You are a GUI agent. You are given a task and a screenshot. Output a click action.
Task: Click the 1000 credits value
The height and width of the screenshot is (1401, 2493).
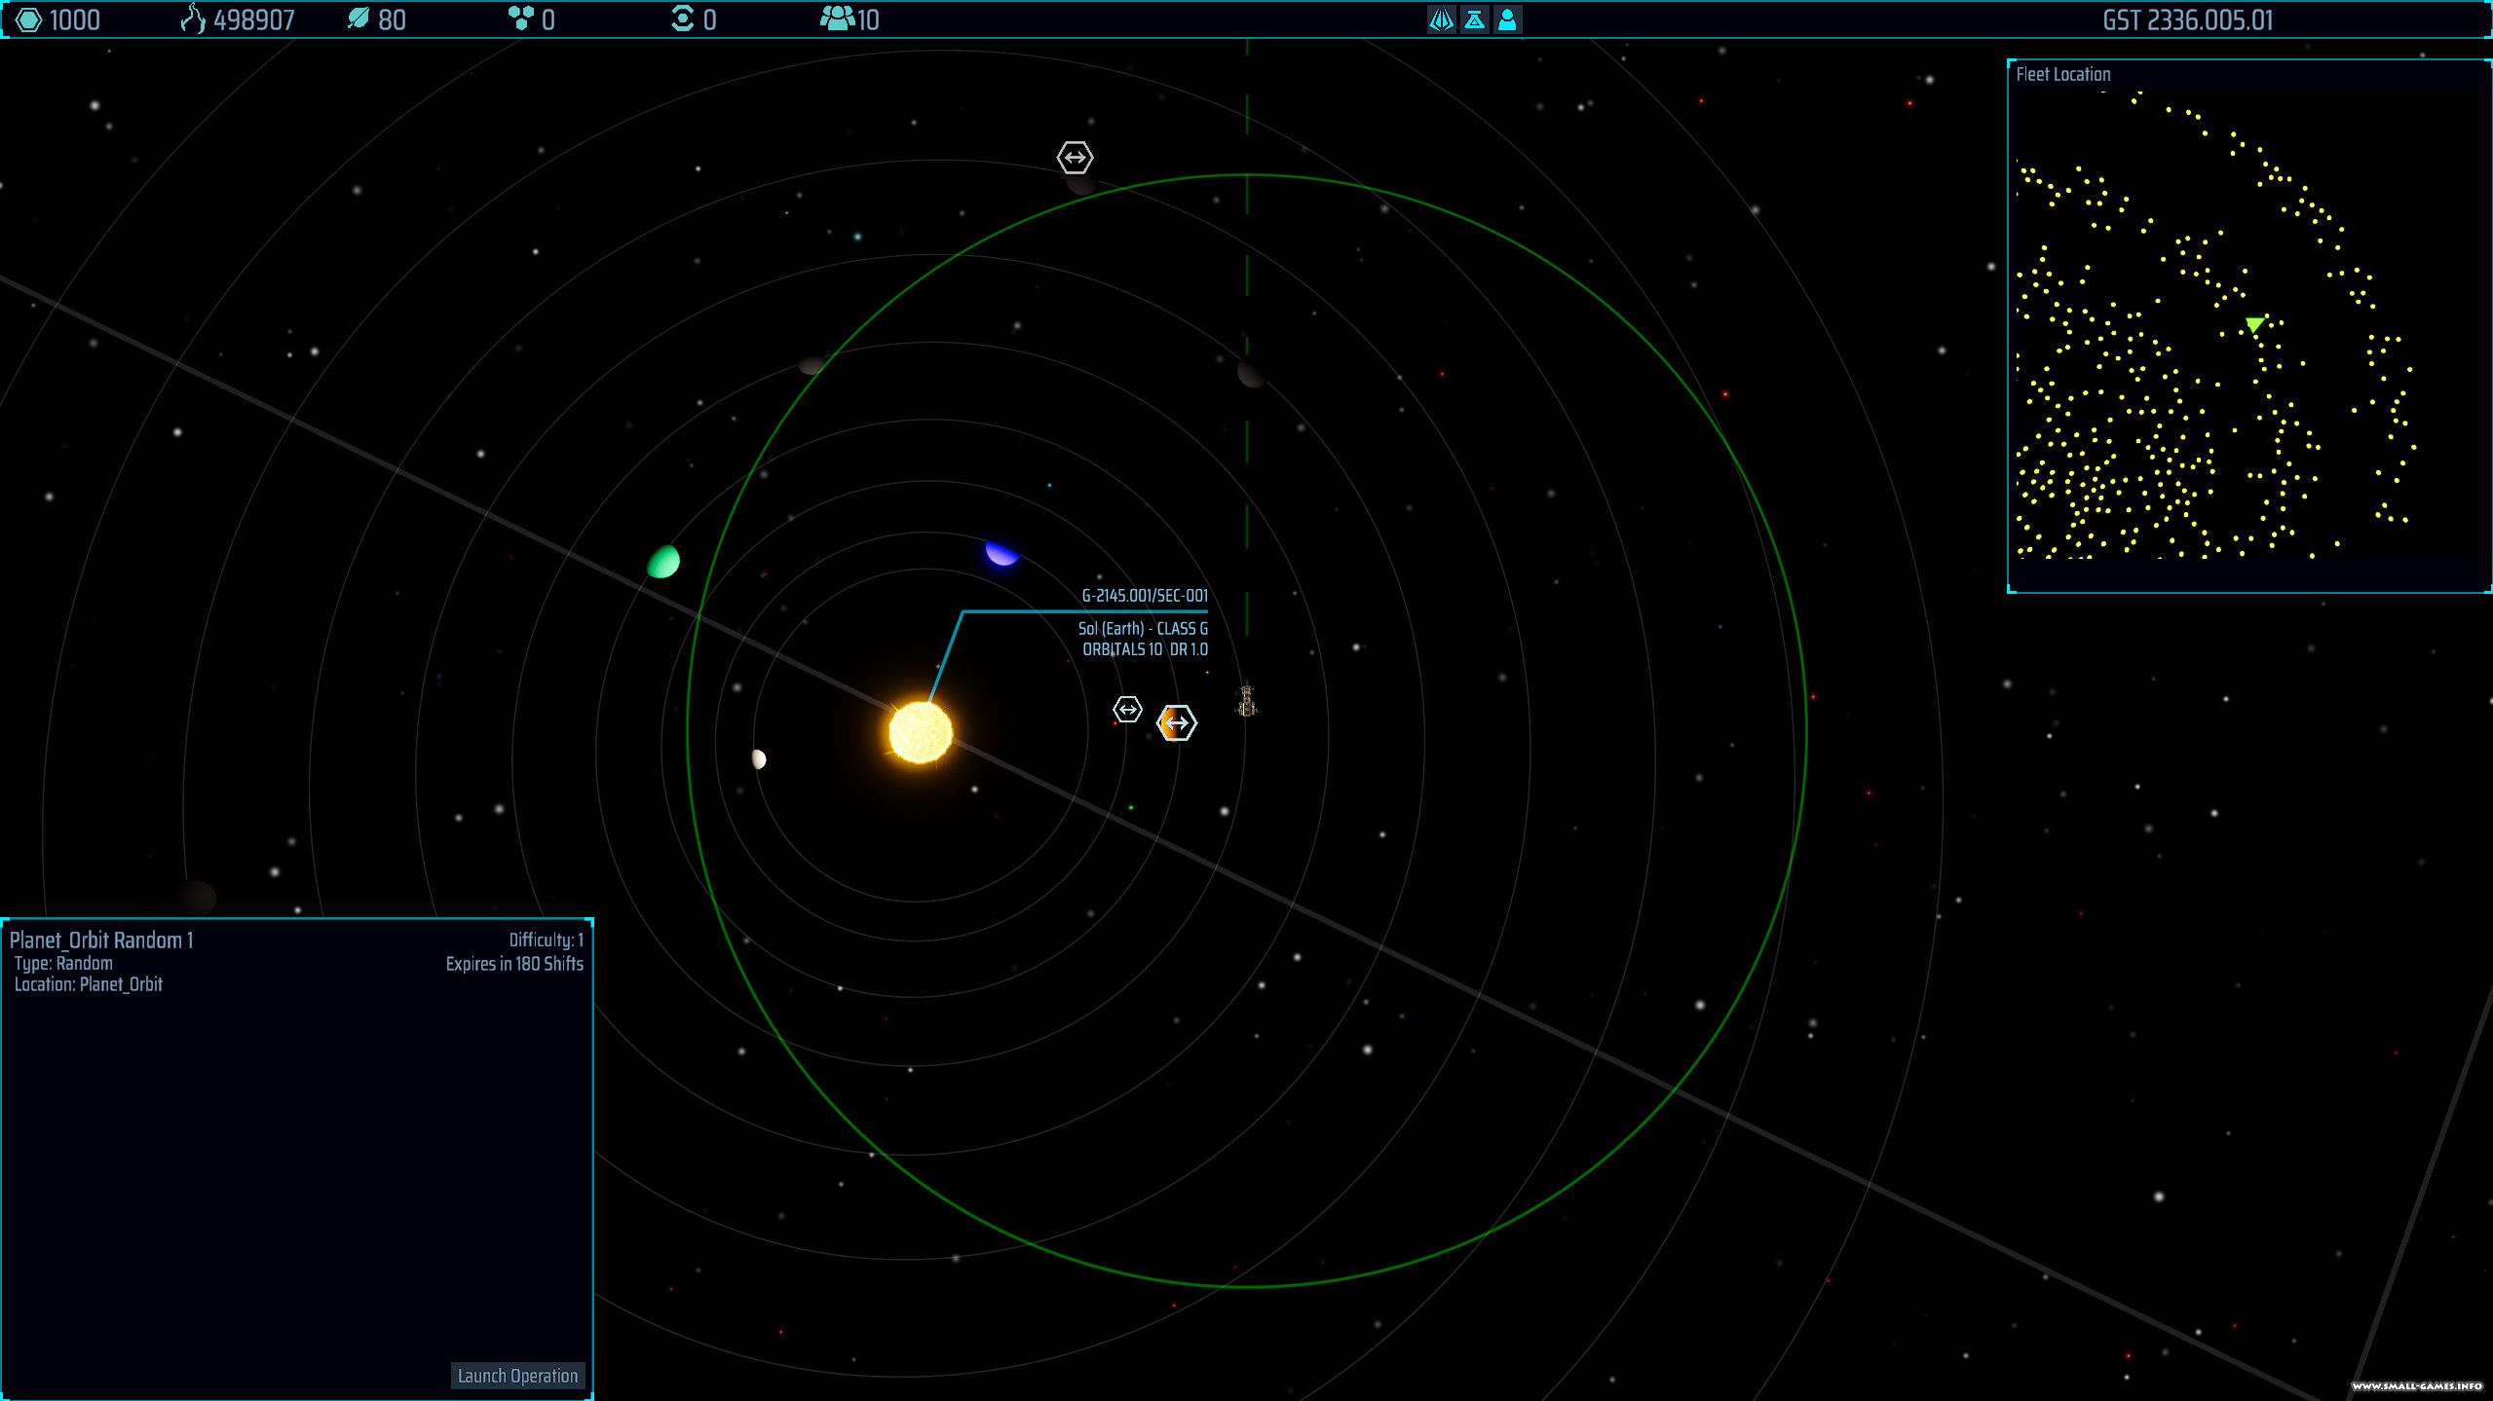coord(75,20)
